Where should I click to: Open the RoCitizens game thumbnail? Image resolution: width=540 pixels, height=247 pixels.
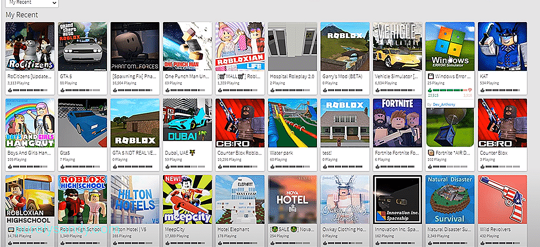(x=30, y=46)
